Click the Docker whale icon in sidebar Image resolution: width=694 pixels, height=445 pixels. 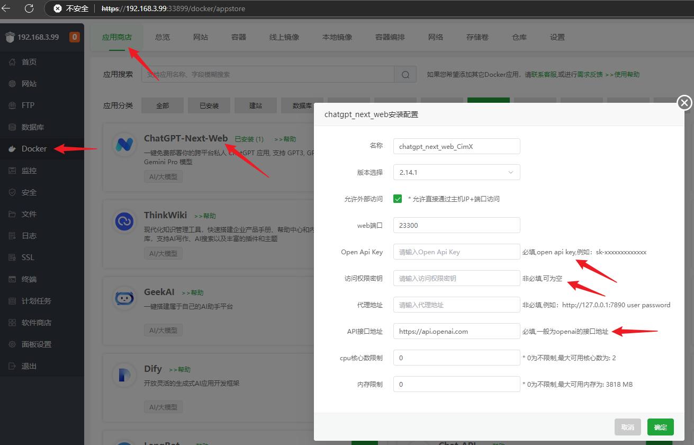tap(12, 149)
